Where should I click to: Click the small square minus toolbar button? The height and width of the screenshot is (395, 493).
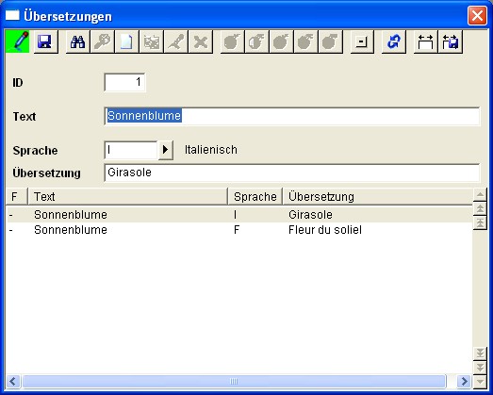coord(362,41)
